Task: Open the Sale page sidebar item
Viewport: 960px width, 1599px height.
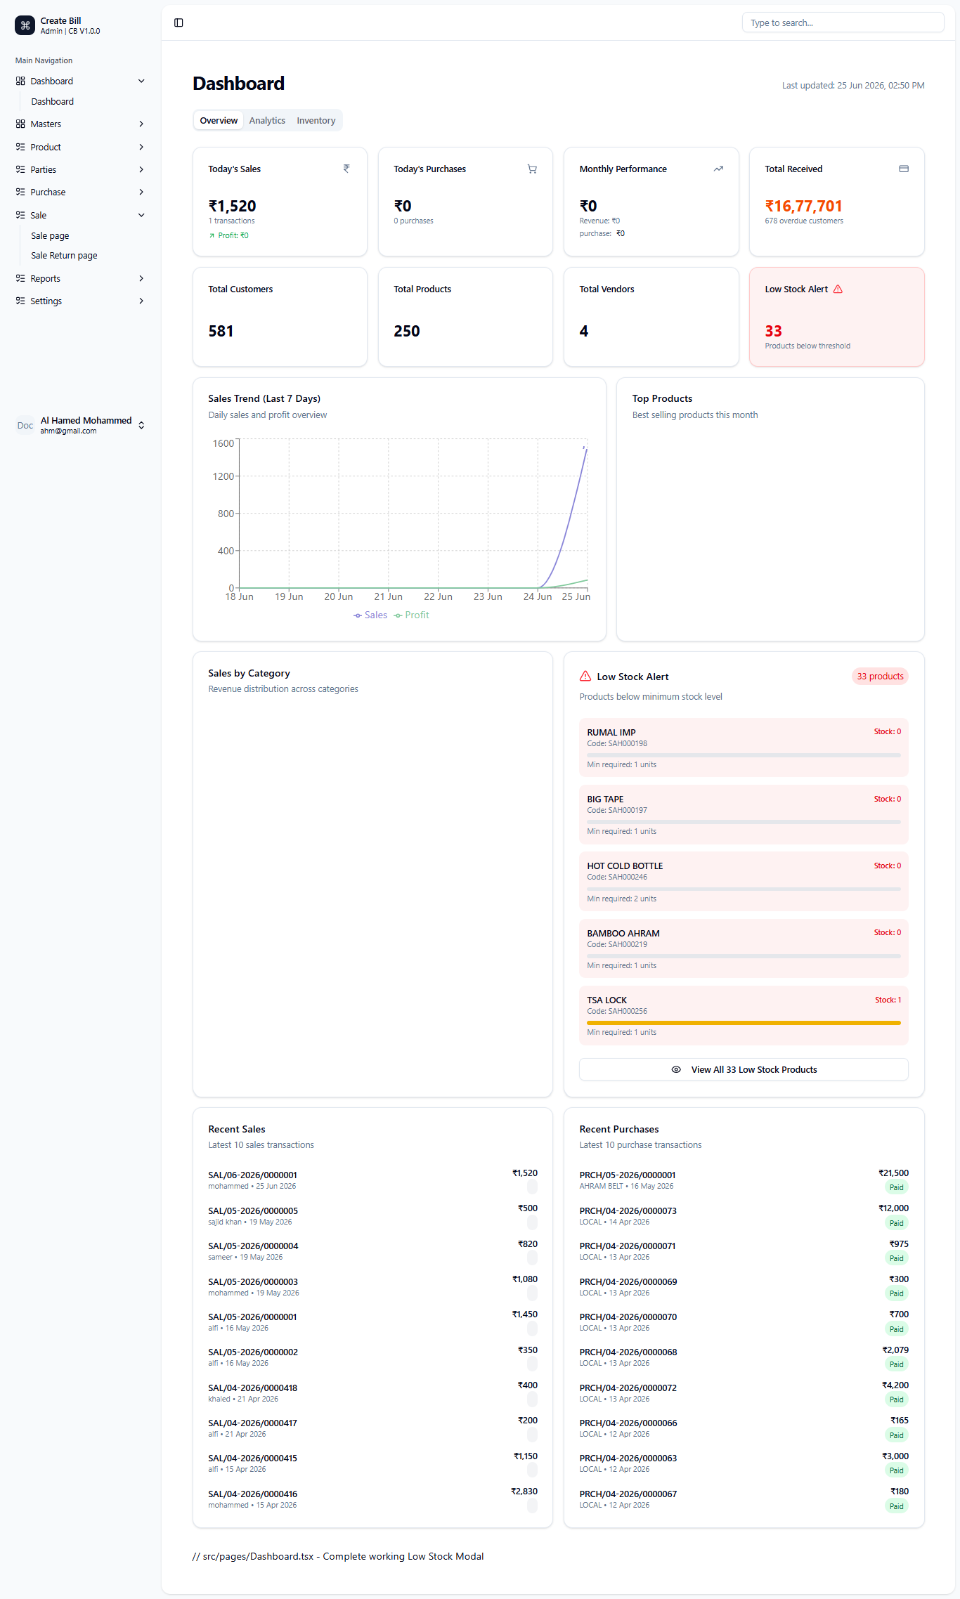Action: click(x=50, y=235)
